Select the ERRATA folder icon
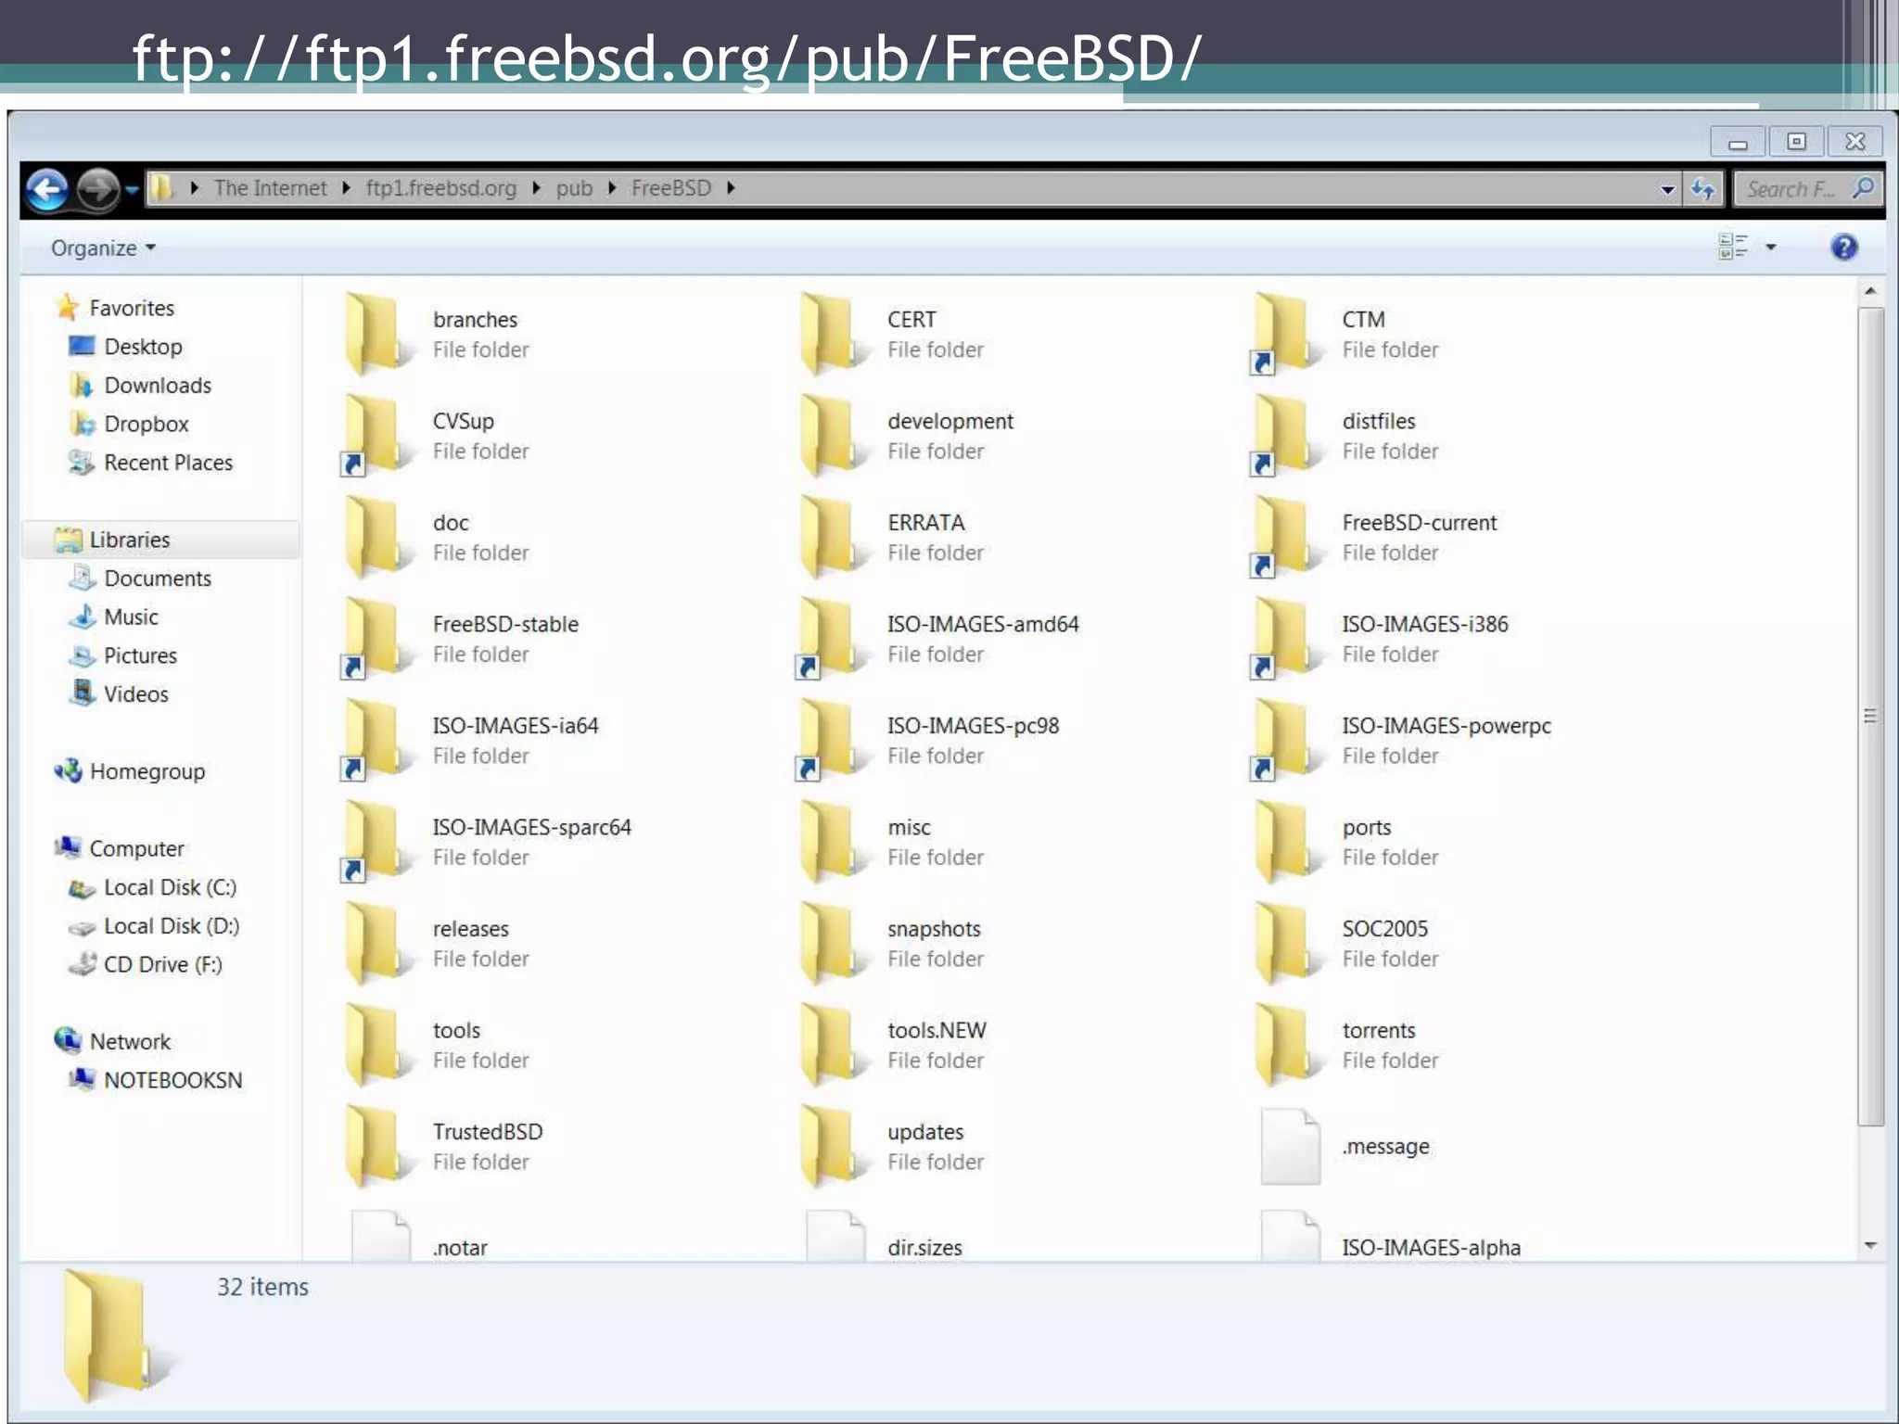Screen dimensions: 1899x1424 click(832, 537)
